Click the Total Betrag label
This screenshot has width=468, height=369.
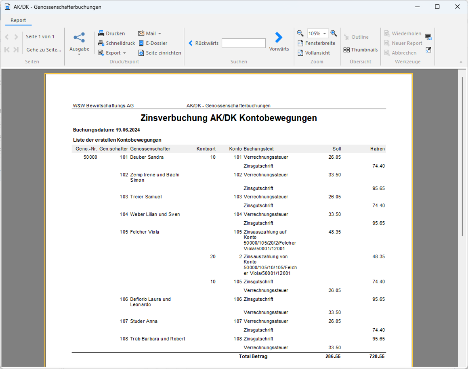[253, 356]
